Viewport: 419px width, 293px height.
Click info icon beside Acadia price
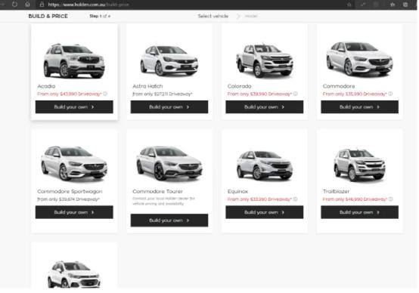click(105, 94)
